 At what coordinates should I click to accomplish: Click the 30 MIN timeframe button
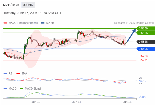point(28,5)
